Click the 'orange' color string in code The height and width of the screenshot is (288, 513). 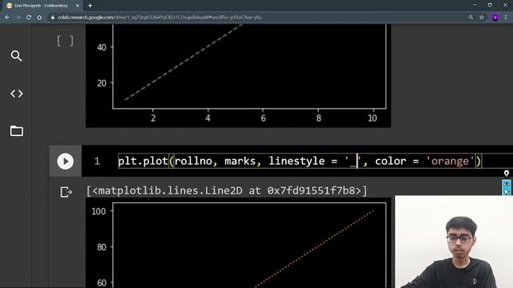click(450, 162)
